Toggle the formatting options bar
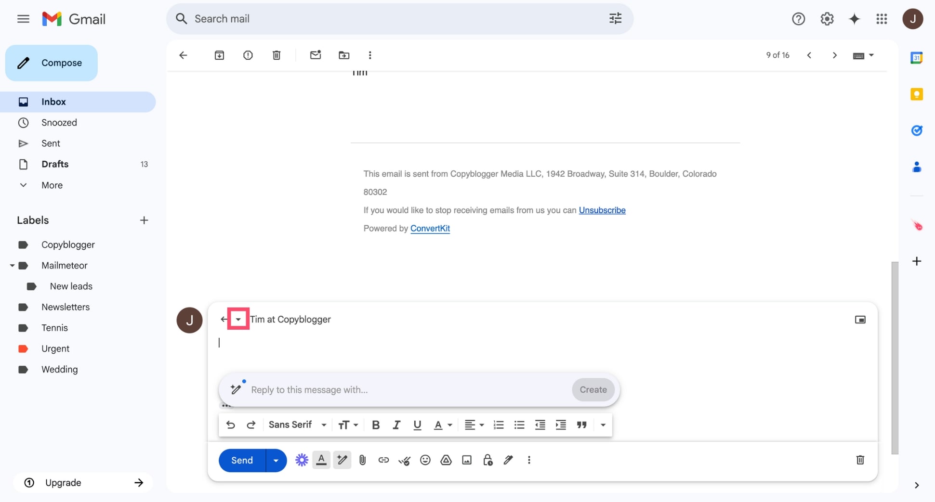The width and height of the screenshot is (935, 502). [321, 461]
